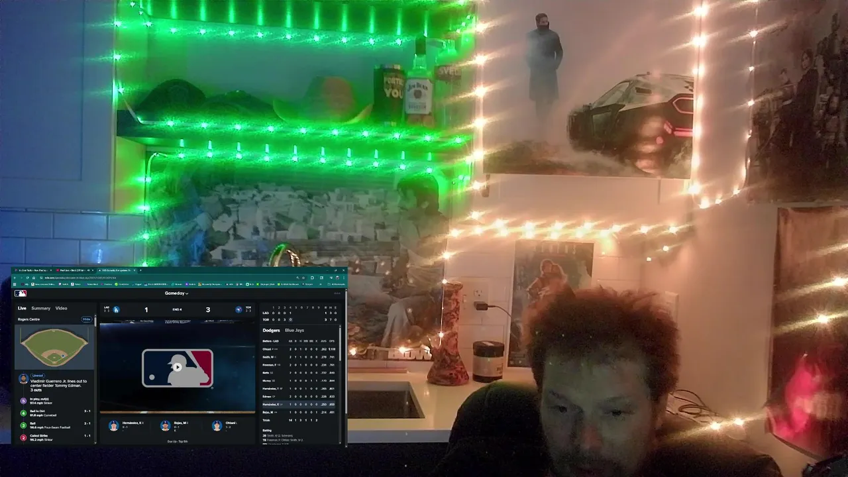
Task: Open the browser profile avatar
Action: [x=337, y=278]
